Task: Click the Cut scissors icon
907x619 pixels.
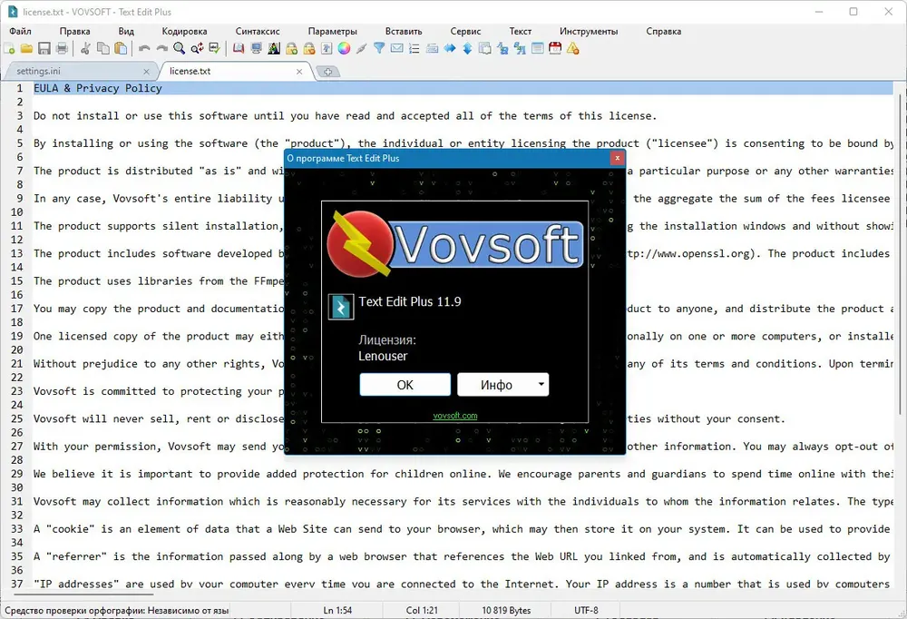Action: coord(85,49)
